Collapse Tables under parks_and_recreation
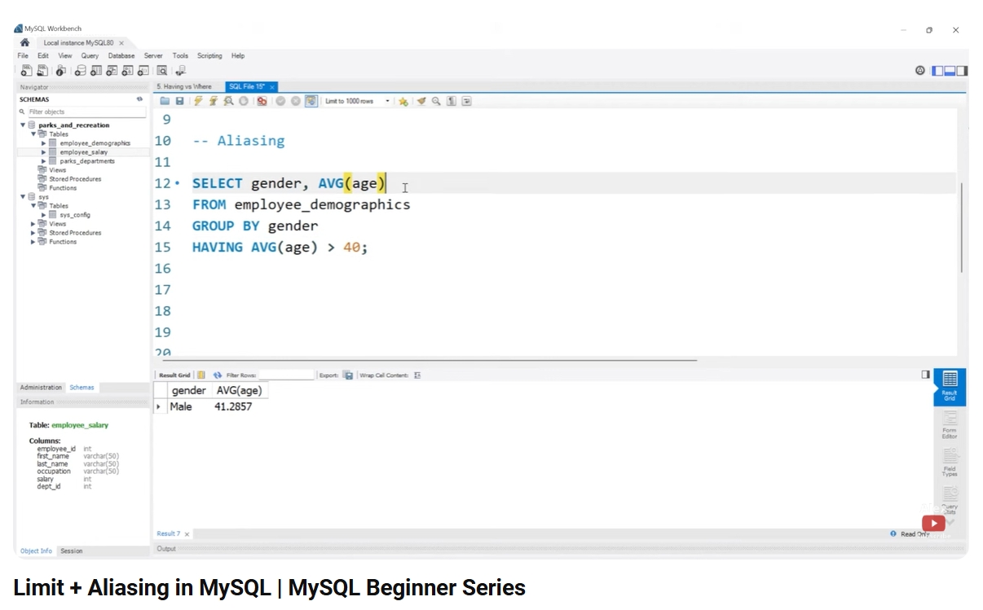 tap(33, 134)
